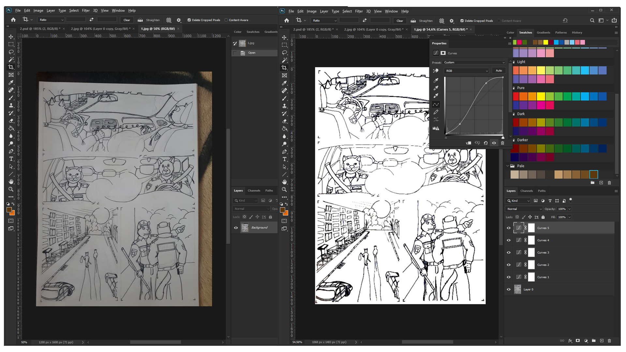Click the white point slider under Curves graph

[503, 138]
